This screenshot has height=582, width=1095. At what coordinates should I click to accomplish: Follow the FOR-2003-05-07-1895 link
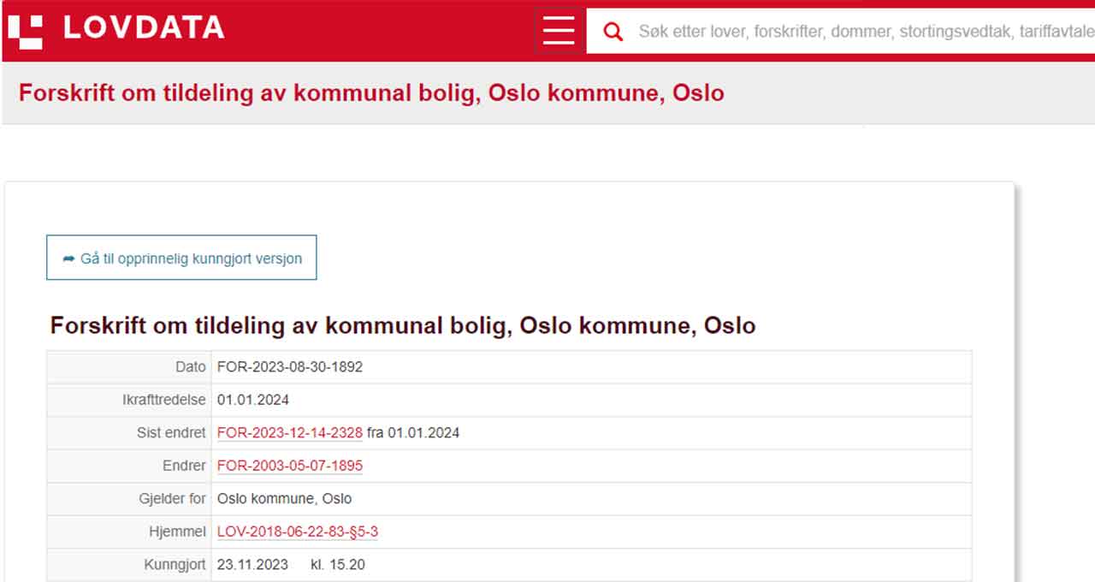pos(288,466)
